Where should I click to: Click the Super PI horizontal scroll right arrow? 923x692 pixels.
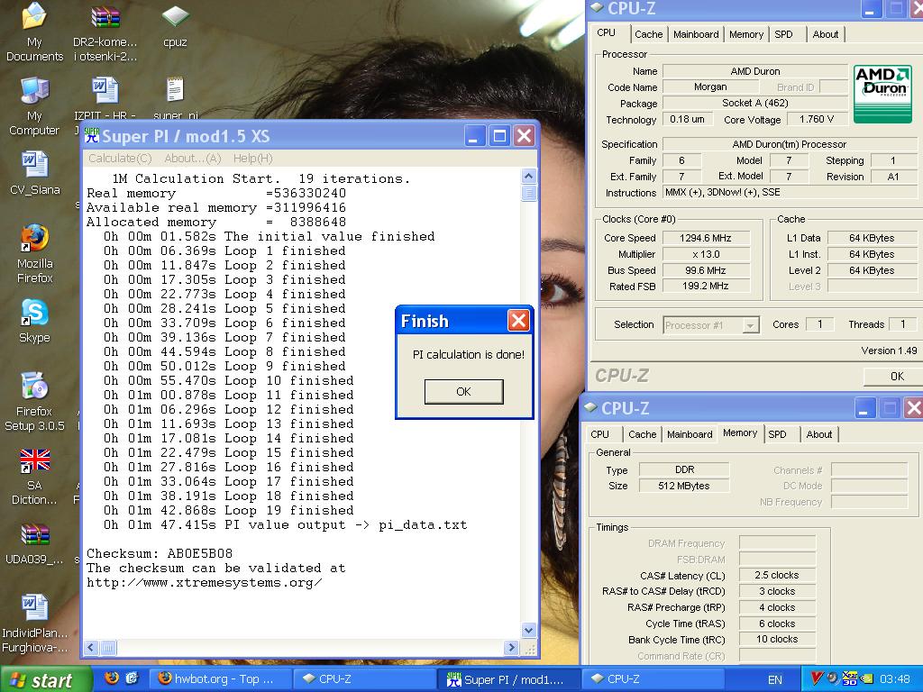coord(511,648)
